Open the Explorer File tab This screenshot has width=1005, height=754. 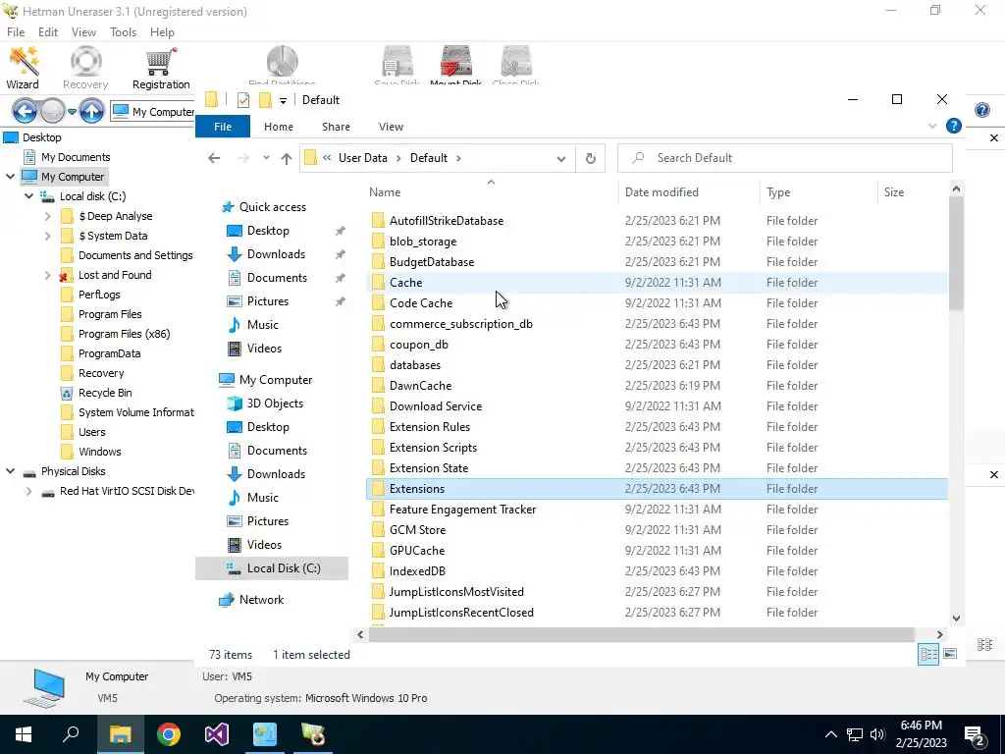pyautogui.click(x=223, y=127)
